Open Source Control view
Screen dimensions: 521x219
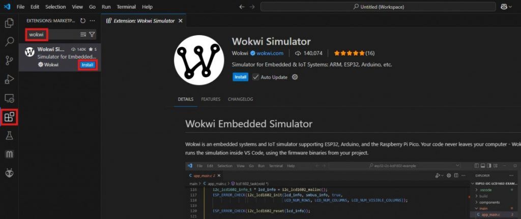point(9,60)
